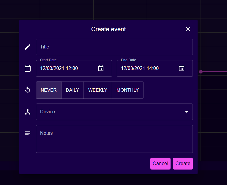The height and width of the screenshot is (185, 227).
Task: Click the calendar icon left of Start Date
Action: pos(28,68)
